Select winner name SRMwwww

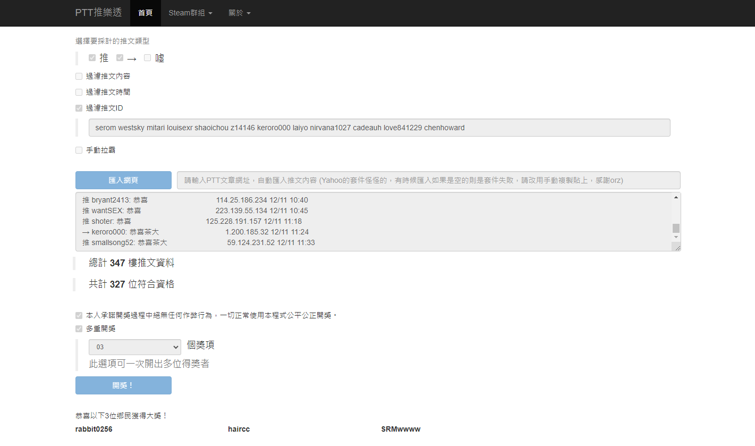coord(401,429)
